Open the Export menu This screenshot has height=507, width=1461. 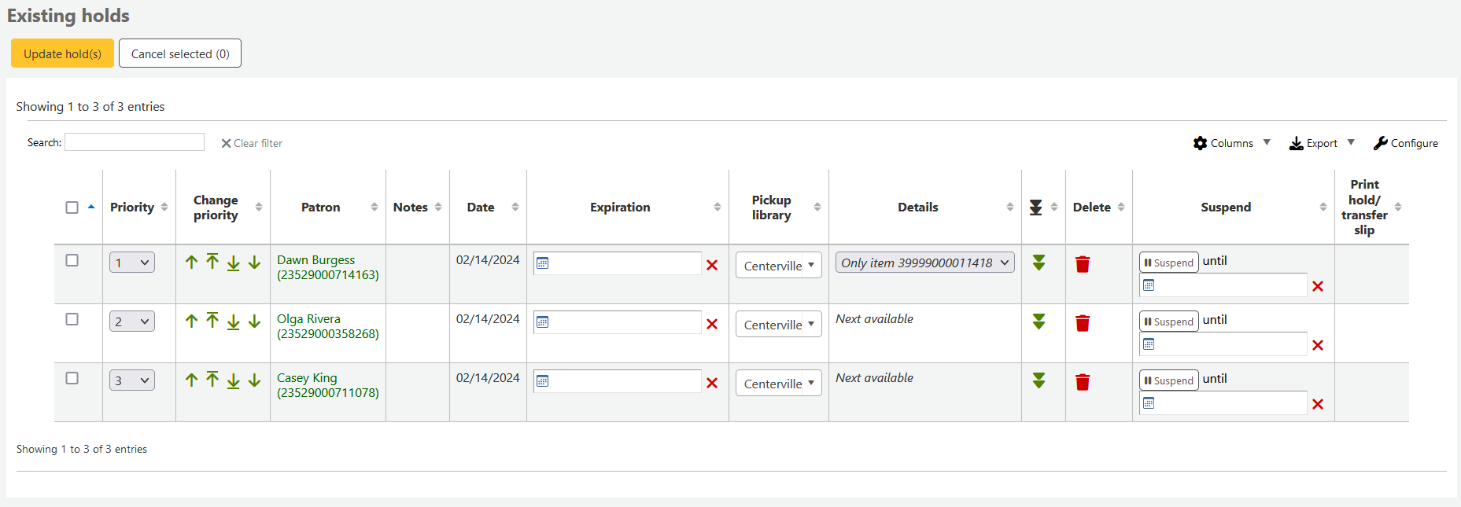coord(1322,143)
